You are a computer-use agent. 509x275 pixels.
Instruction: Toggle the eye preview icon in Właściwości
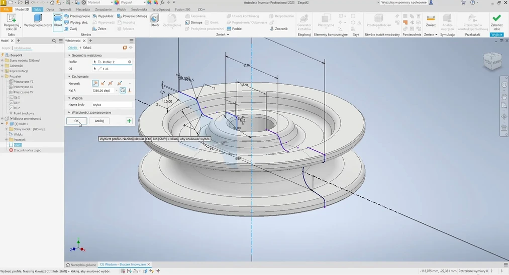(x=131, y=48)
